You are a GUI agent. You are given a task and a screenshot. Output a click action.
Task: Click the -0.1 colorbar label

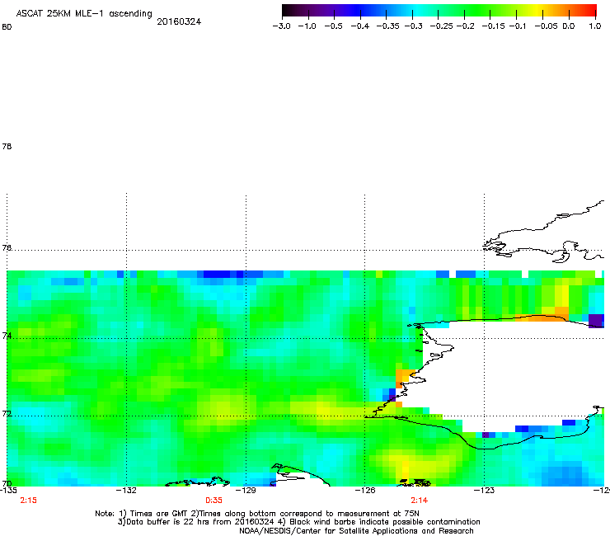[x=518, y=26]
